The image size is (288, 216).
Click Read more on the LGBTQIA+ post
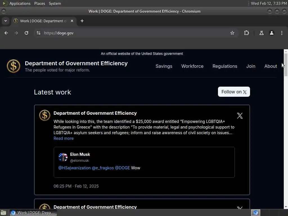64,138
